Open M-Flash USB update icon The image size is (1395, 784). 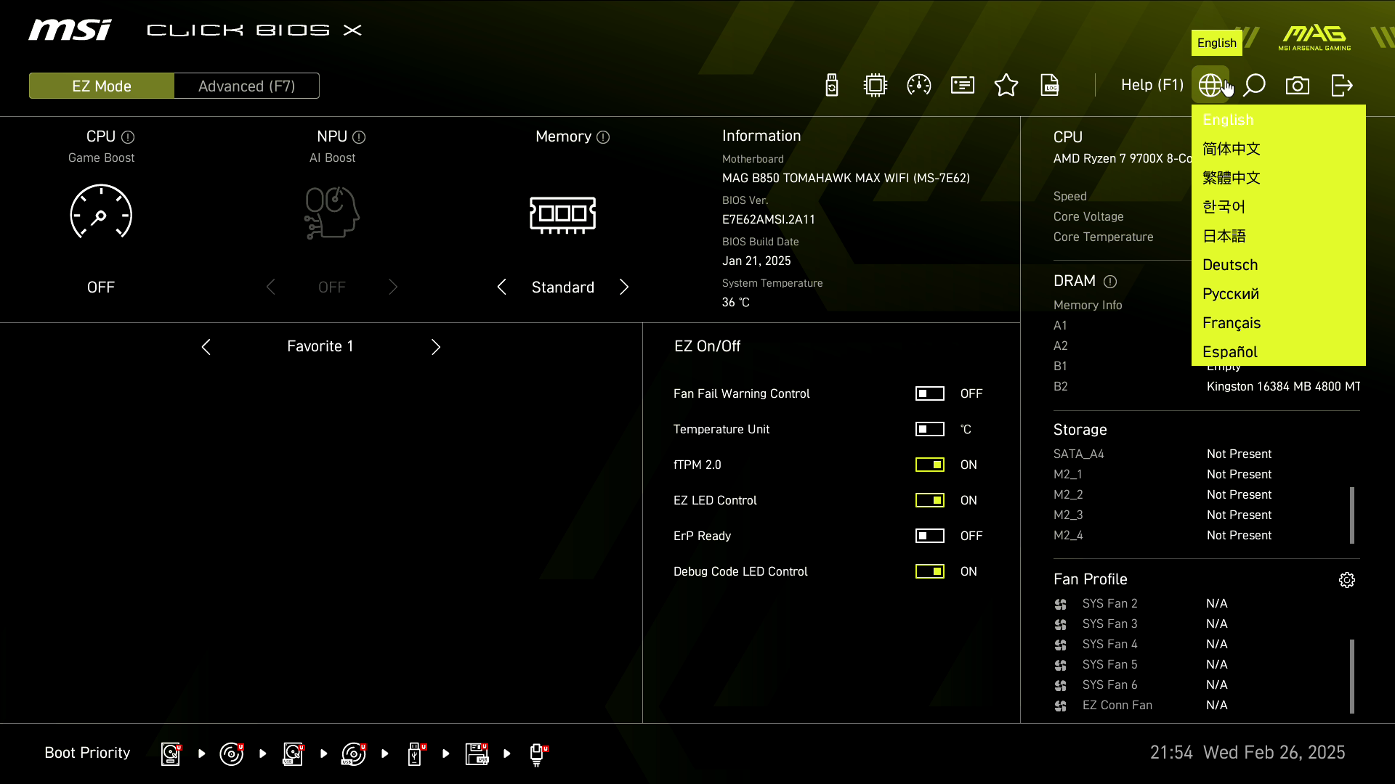coord(832,86)
